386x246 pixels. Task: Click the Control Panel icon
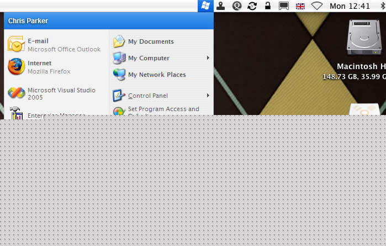tap(119, 96)
